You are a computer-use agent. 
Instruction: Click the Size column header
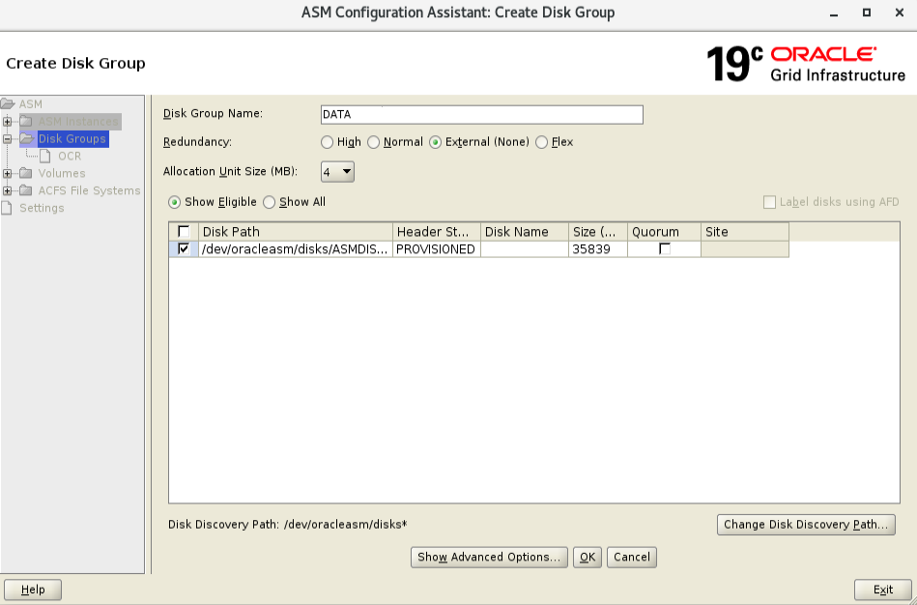(598, 232)
